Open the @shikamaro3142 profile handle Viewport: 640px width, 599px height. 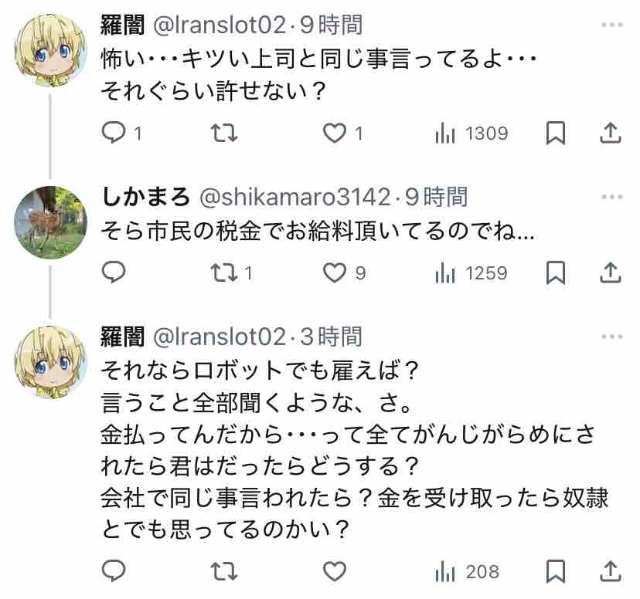coord(295,197)
